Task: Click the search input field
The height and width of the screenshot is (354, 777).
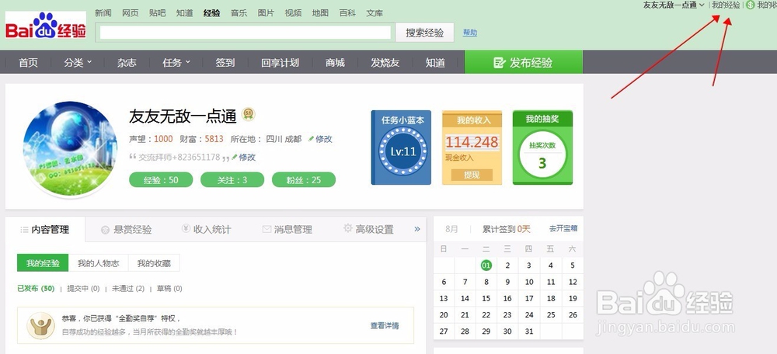Action: 246,33
